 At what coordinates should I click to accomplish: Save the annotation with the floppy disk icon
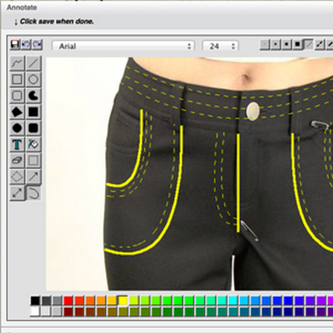click(15, 44)
